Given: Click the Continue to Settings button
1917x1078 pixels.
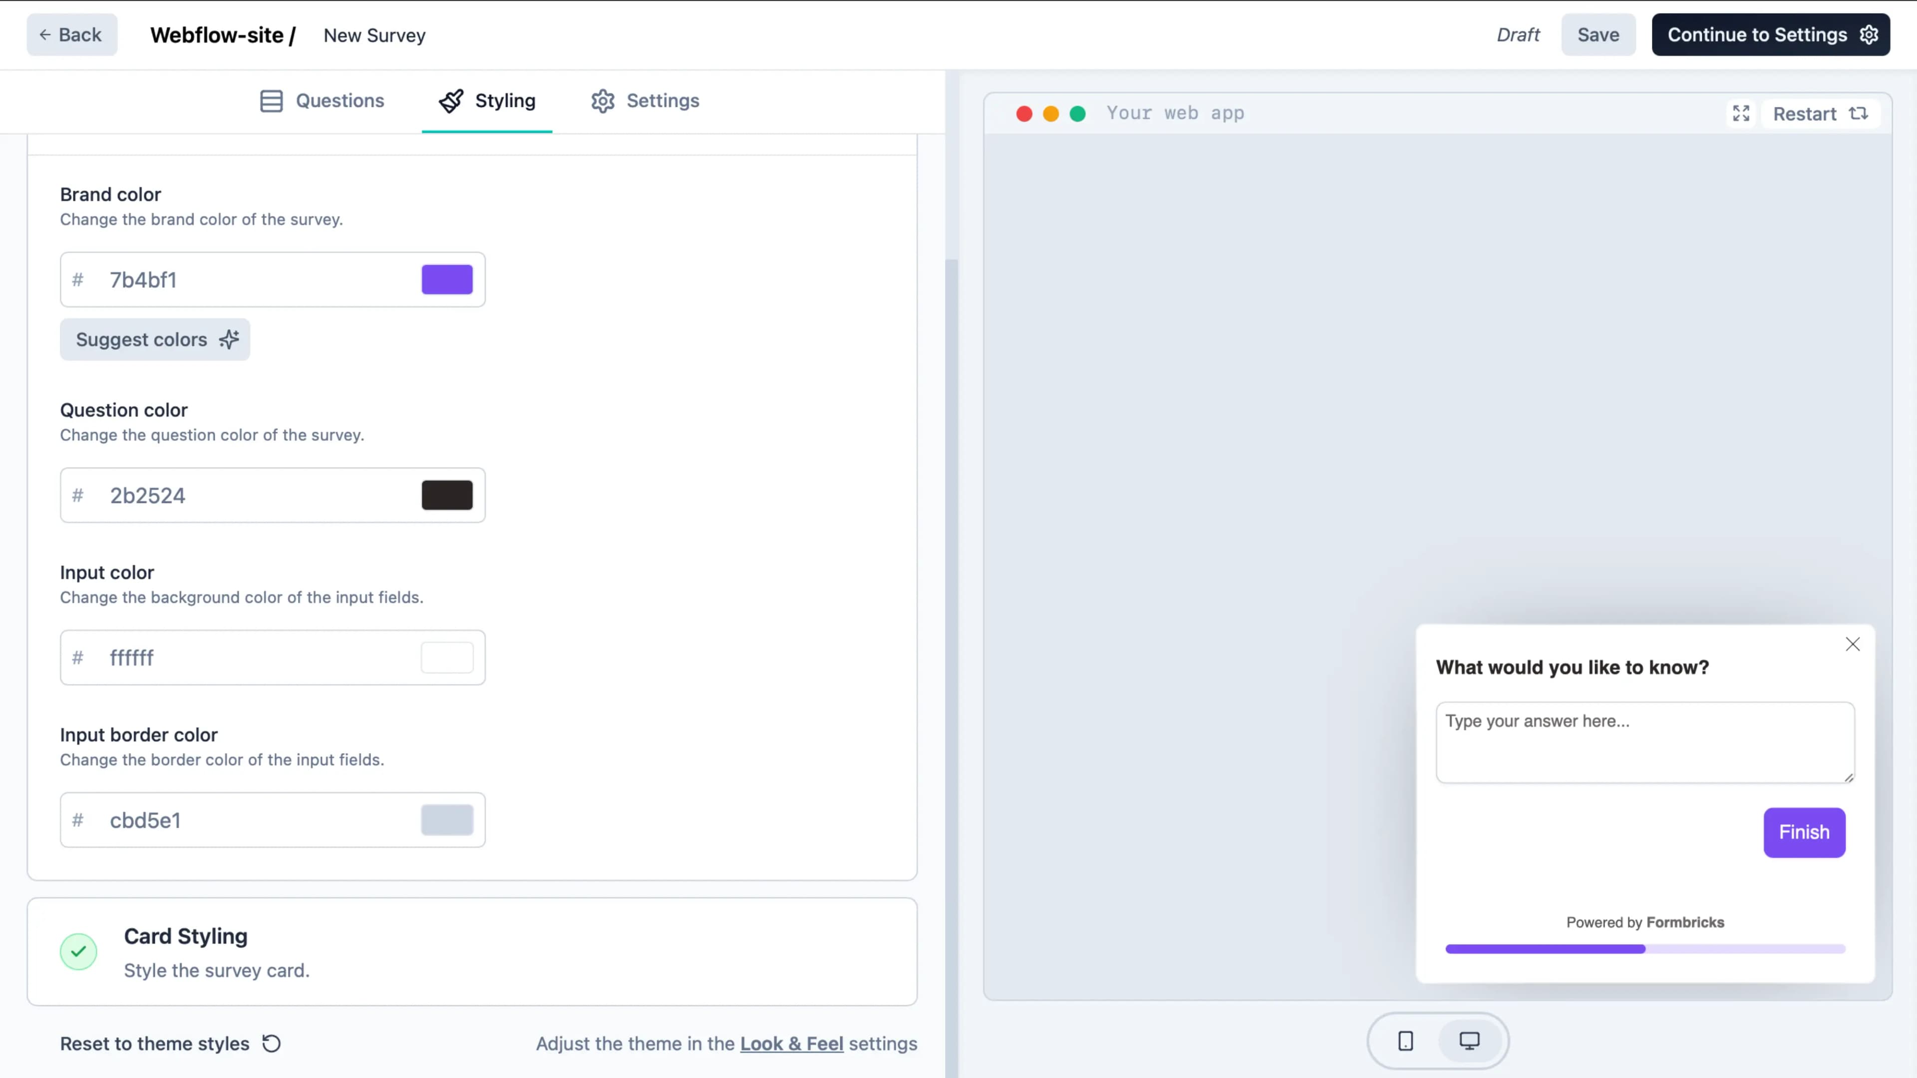Looking at the screenshot, I should (1772, 34).
